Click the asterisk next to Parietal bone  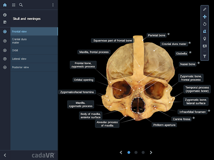click(x=168, y=34)
